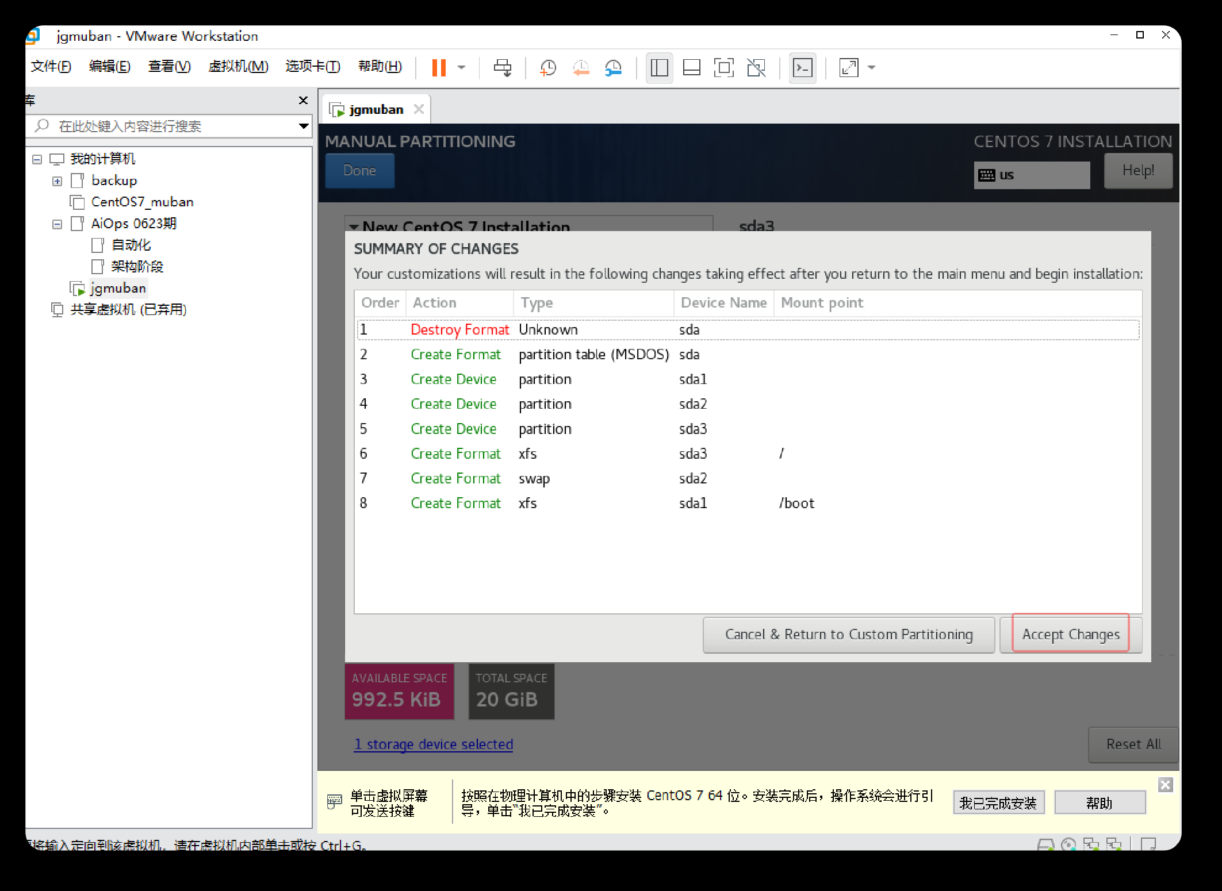
Task: Select row 2 partition table (MSDOS)
Action: pos(748,354)
